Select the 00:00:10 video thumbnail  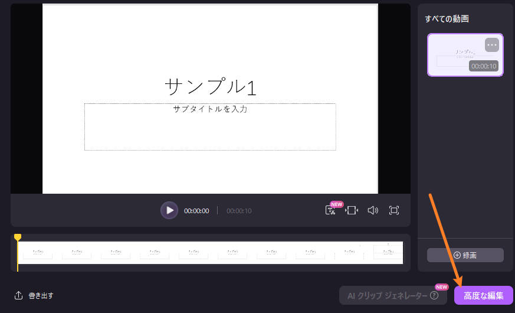point(465,55)
